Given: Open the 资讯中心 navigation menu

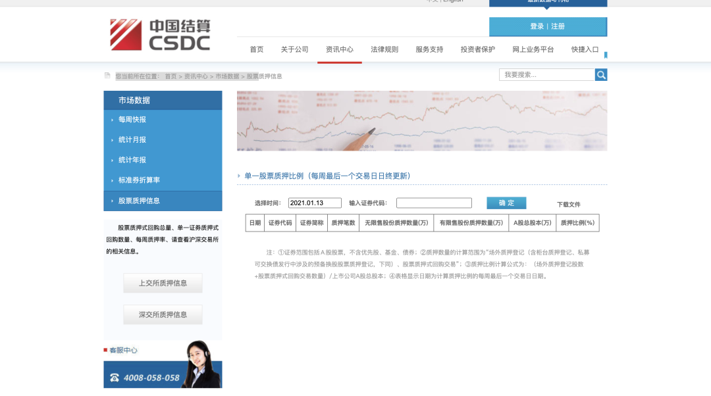Looking at the screenshot, I should tap(339, 49).
